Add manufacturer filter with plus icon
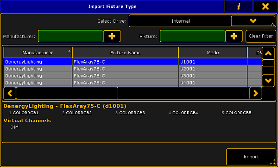This screenshot has width=278, height=167. coord(112,36)
